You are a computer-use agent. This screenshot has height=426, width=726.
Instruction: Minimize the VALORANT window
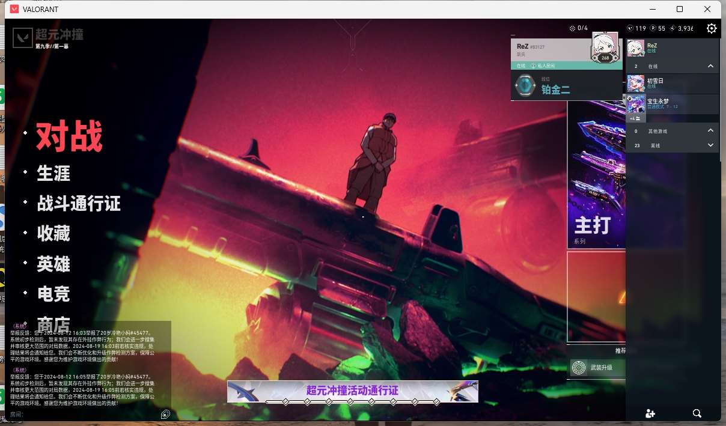click(652, 9)
